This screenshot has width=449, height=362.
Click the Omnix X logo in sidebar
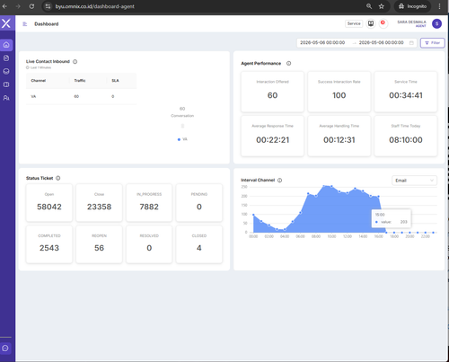(x=6, y=23)
